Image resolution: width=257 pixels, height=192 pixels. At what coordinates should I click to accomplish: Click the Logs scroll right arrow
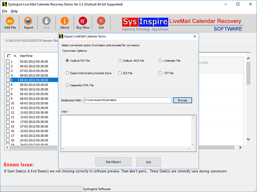[x=189, y=148]
